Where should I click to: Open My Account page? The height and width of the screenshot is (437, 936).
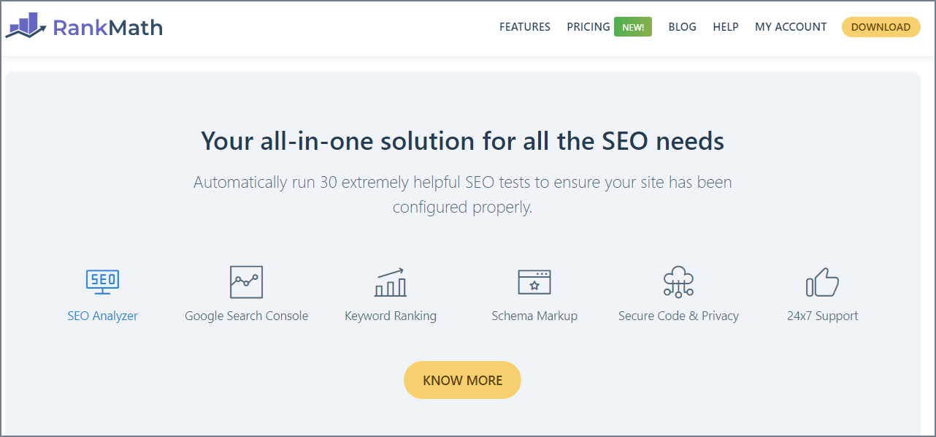click(791, 27)
